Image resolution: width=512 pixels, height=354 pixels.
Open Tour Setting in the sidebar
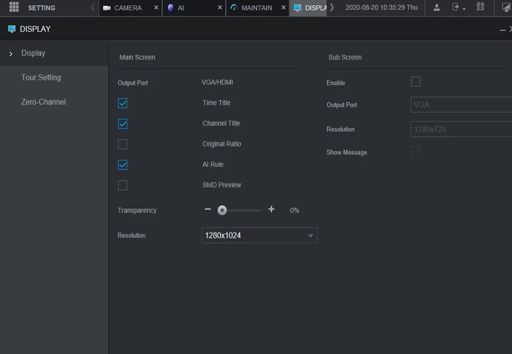41,77
